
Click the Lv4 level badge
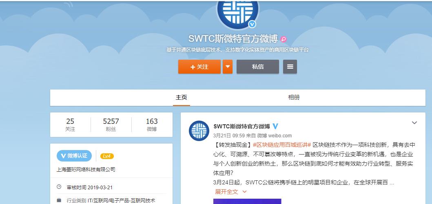(107, 156)
